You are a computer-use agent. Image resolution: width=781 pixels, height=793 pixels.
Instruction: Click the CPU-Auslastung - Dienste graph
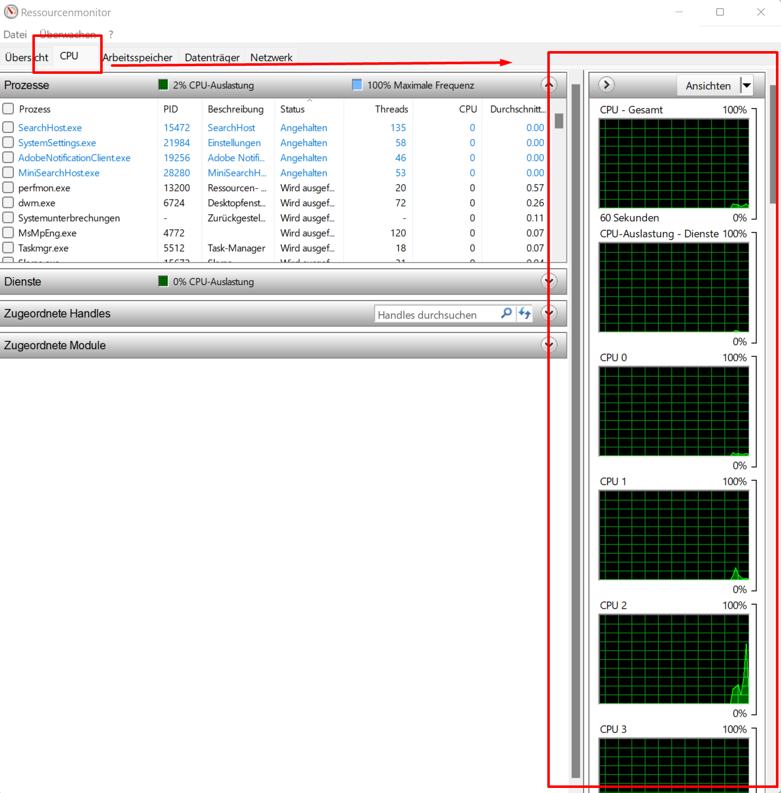coord(674,287)
